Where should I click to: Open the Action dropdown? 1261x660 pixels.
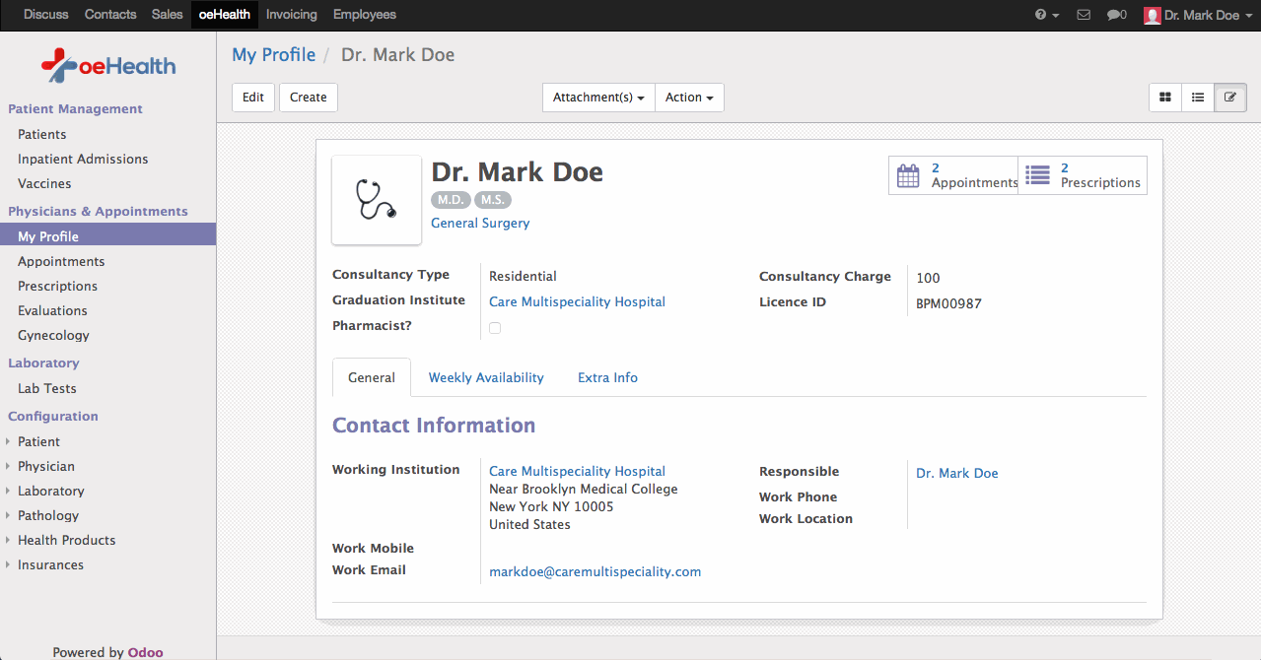[689, 98]
